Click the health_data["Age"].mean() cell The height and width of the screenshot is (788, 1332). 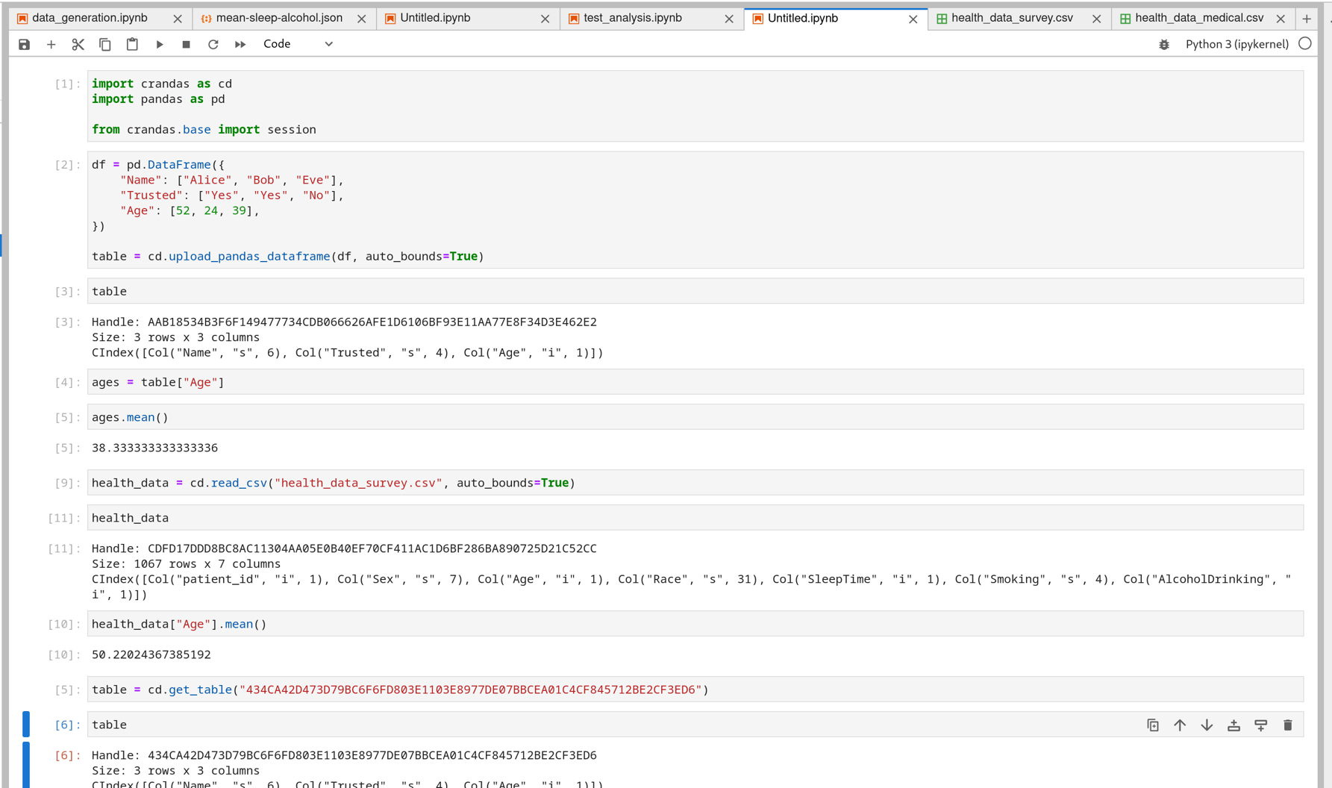(695, 624)
